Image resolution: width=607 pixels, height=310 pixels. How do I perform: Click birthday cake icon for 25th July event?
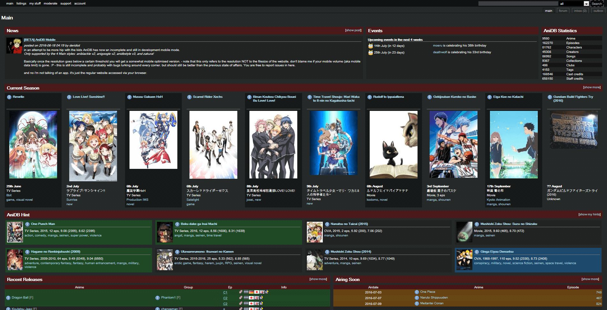[370, 53]
